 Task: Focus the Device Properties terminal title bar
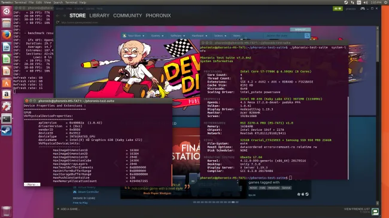98,101
